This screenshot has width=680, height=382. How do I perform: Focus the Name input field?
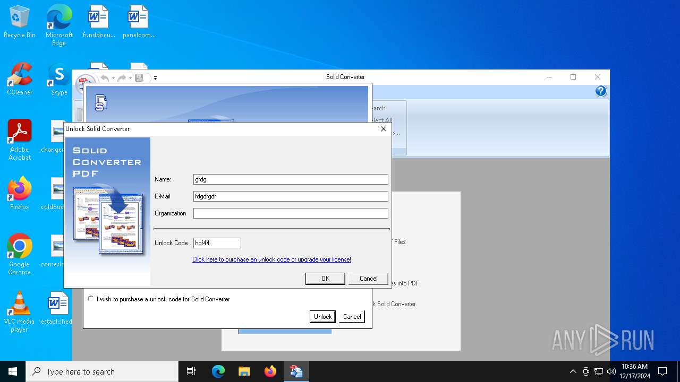pyautogui.click(x=291, y=179)
